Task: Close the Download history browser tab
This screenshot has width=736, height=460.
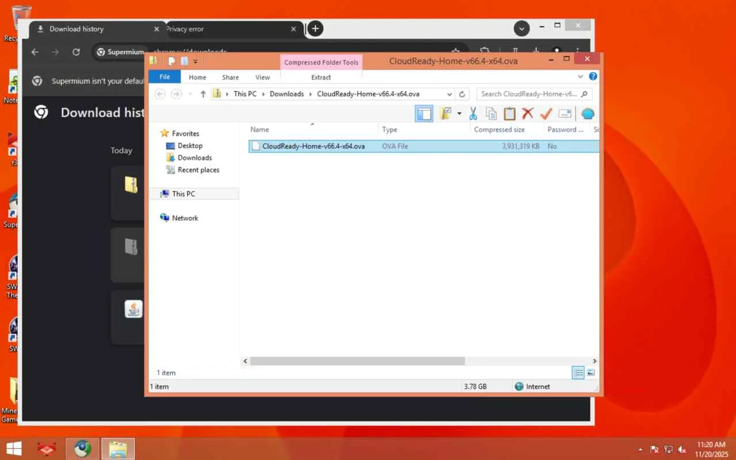Action: coord(157,29)
